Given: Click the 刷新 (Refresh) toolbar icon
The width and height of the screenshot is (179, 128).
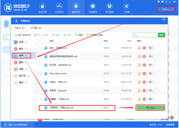Looking at the screenshot, I should (x=79, y=35).
